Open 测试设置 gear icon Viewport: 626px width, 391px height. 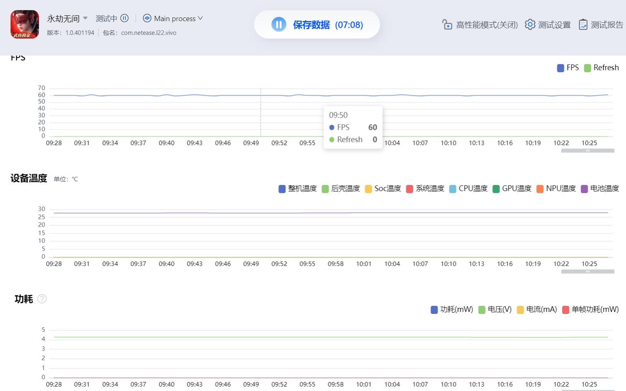coord(530,25)
